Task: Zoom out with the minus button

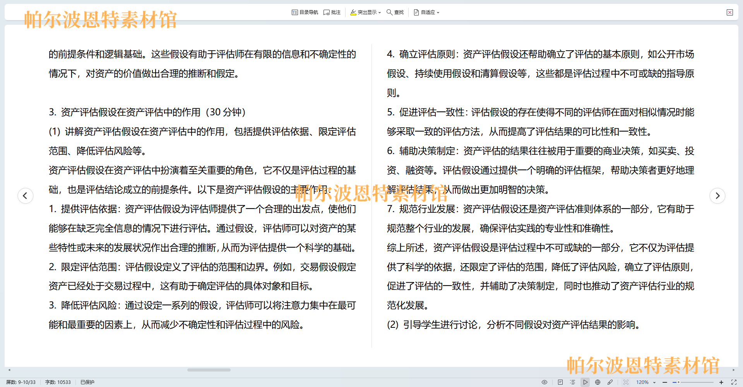Action: [x=665, y=382]
